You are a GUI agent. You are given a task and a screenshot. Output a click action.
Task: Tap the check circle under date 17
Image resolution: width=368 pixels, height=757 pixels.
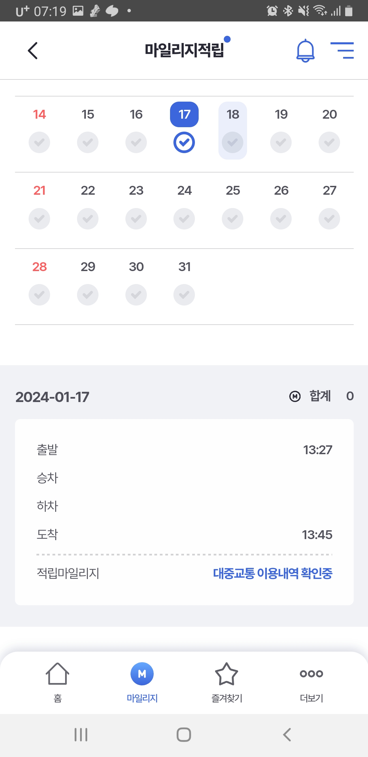click(184, 142)
